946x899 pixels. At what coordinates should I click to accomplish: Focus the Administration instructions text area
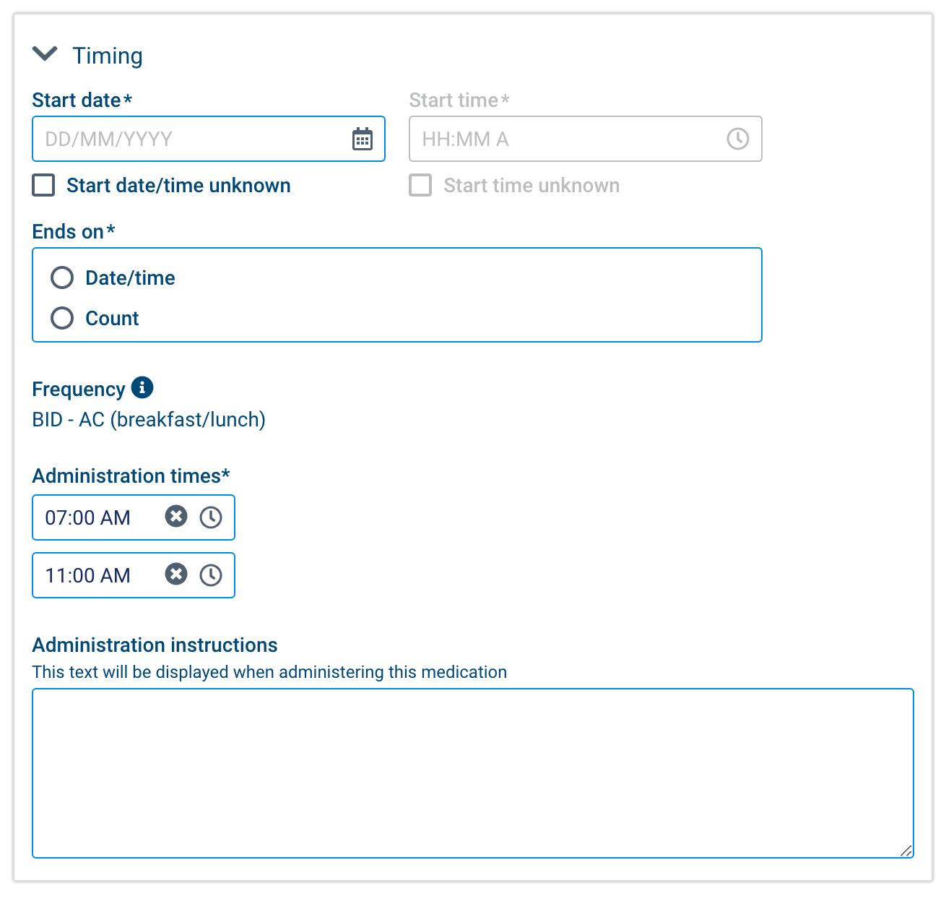[472, 773]
